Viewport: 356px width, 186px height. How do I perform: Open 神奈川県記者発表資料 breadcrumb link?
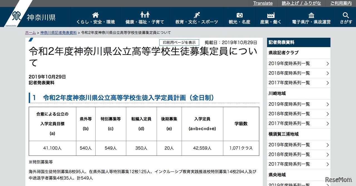pos(58,33)
